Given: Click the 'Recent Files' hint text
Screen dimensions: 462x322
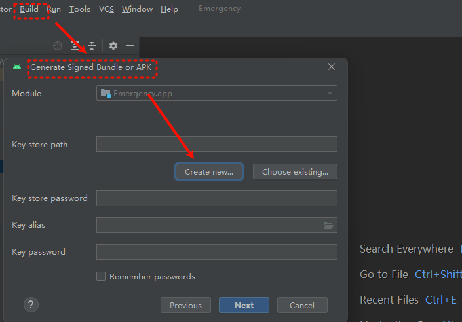Looking at the screenshot, I should click(389, 300).
